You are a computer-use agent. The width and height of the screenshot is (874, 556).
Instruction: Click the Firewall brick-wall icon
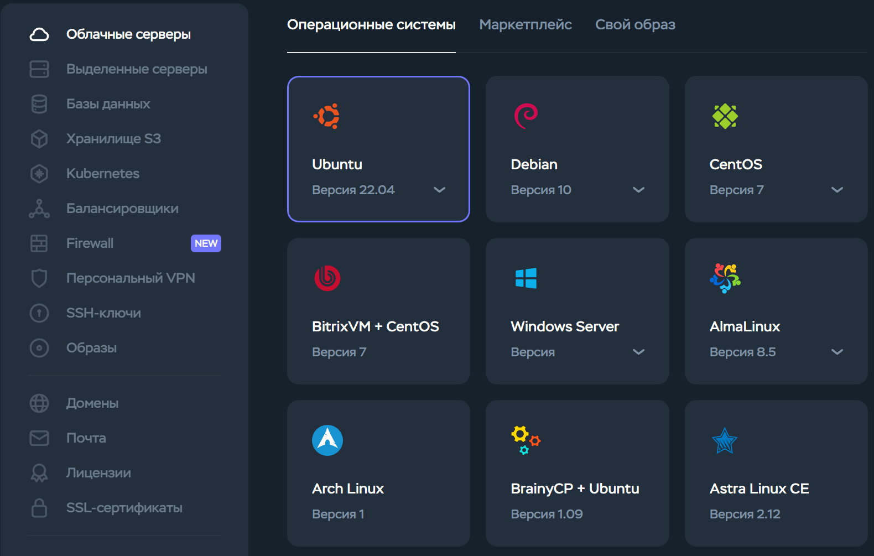point(39,243)
